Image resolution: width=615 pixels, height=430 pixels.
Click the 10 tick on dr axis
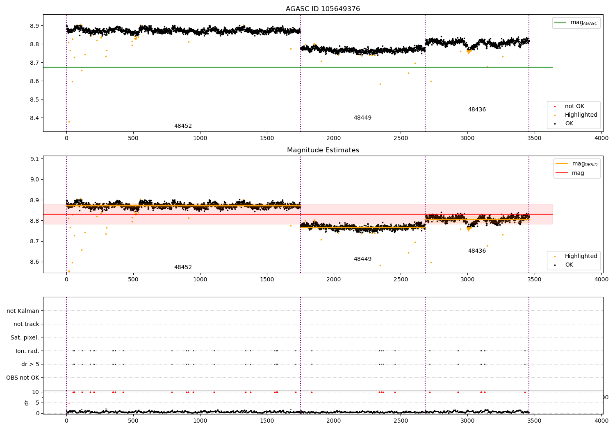coord(36,392)
